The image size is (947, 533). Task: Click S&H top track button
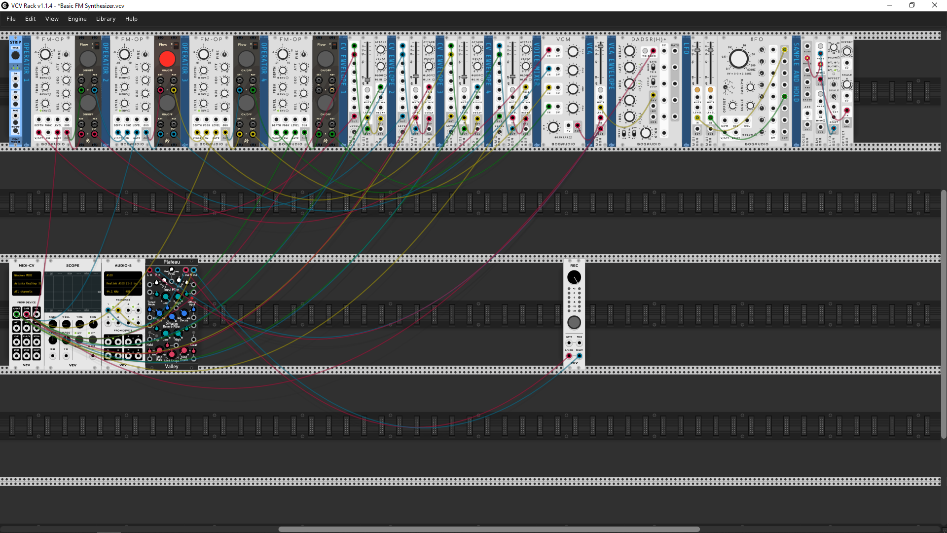click(x=820, y=46)
